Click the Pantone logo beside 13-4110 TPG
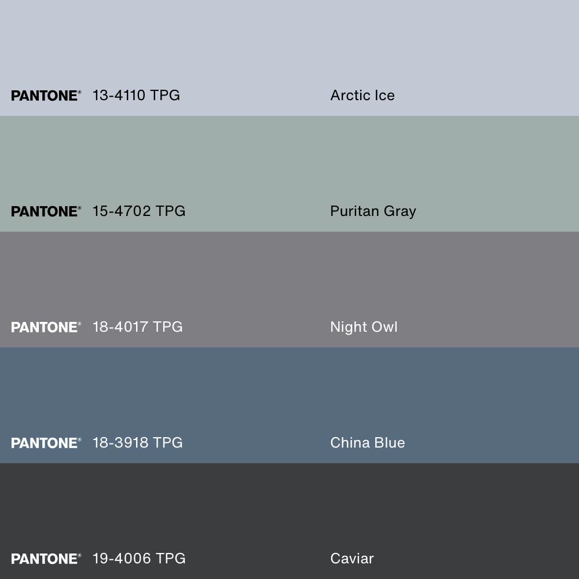 point(46,96)
